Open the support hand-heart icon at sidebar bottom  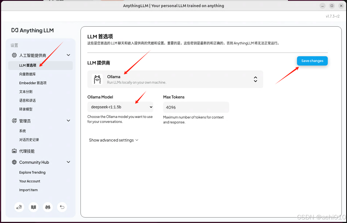tap(19, 207)
